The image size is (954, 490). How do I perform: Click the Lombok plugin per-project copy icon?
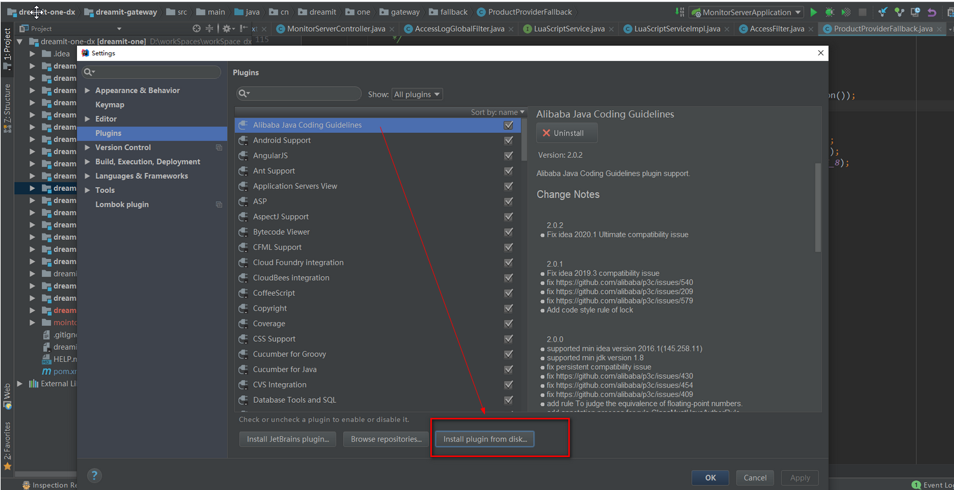tap(219, 205)
